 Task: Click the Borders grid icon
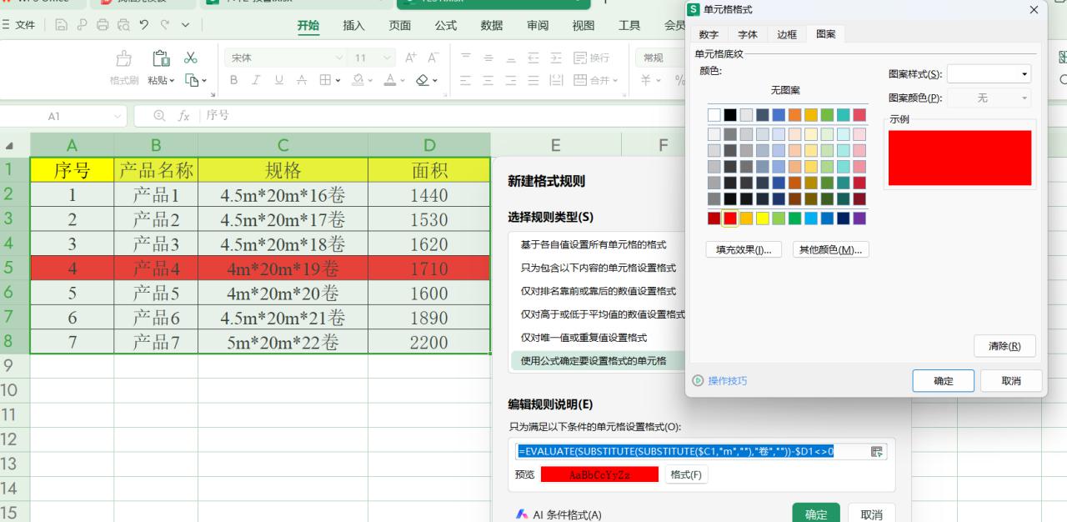point(325,80)
